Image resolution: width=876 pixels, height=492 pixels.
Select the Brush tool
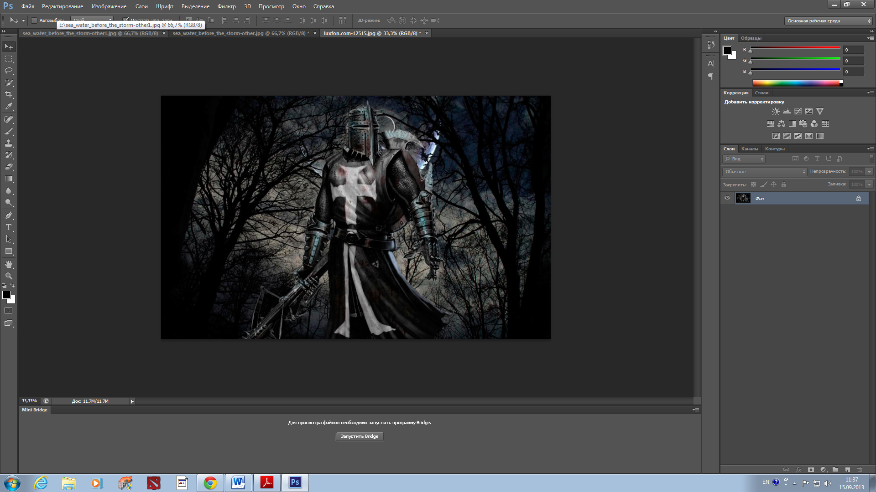coord(9,131)
